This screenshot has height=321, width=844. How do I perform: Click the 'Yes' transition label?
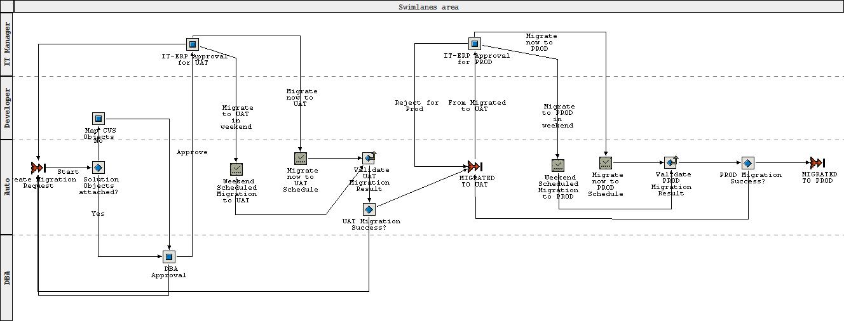pyautogui.click(x=98, y=214)
